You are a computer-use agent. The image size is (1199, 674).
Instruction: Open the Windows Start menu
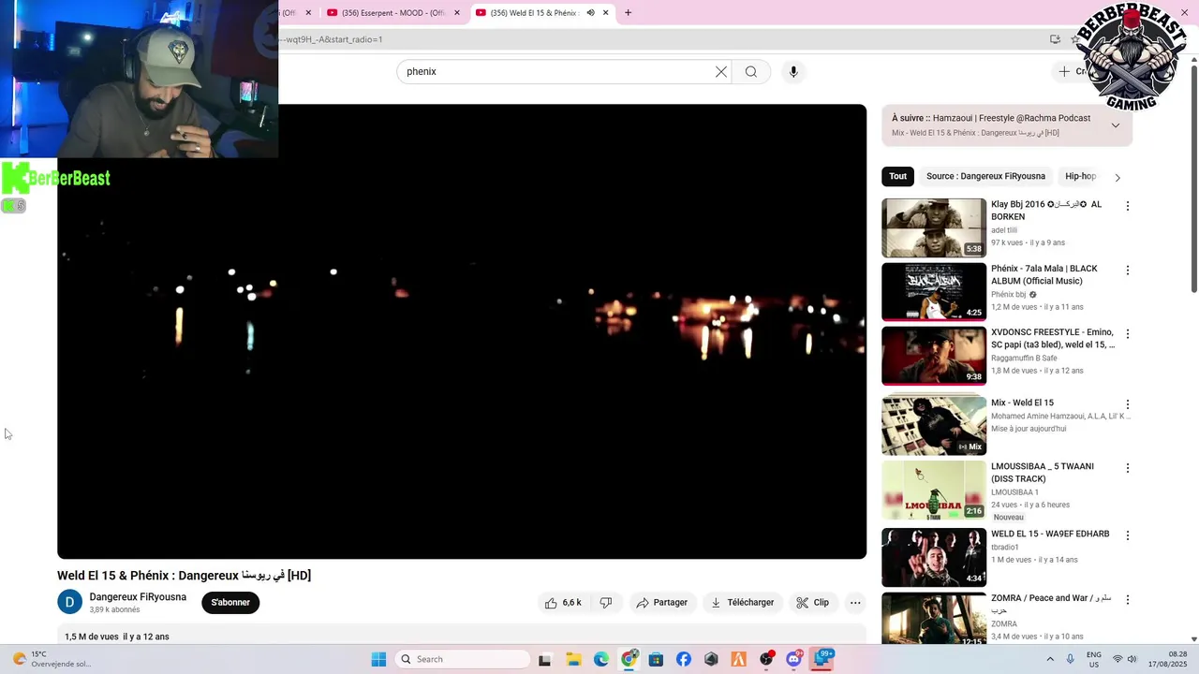pyautogui.click(x=378, y=659)
